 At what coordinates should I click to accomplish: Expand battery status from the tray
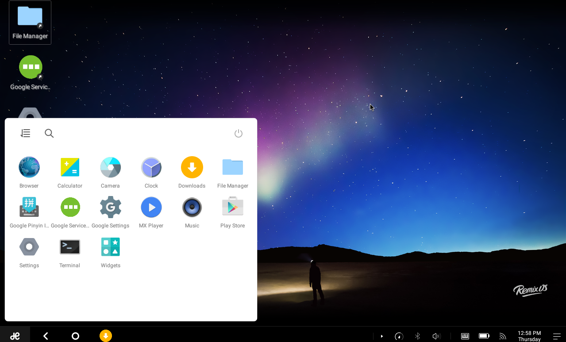483,336
